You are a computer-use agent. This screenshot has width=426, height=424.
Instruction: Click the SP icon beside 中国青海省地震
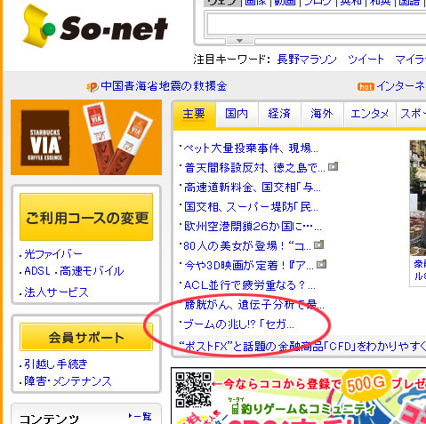[92, 87]
